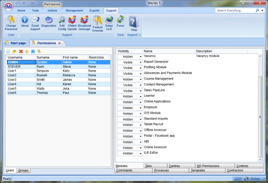268x183 pixels.
Task: Click the red delete user icon
Action: click(21, 52)
